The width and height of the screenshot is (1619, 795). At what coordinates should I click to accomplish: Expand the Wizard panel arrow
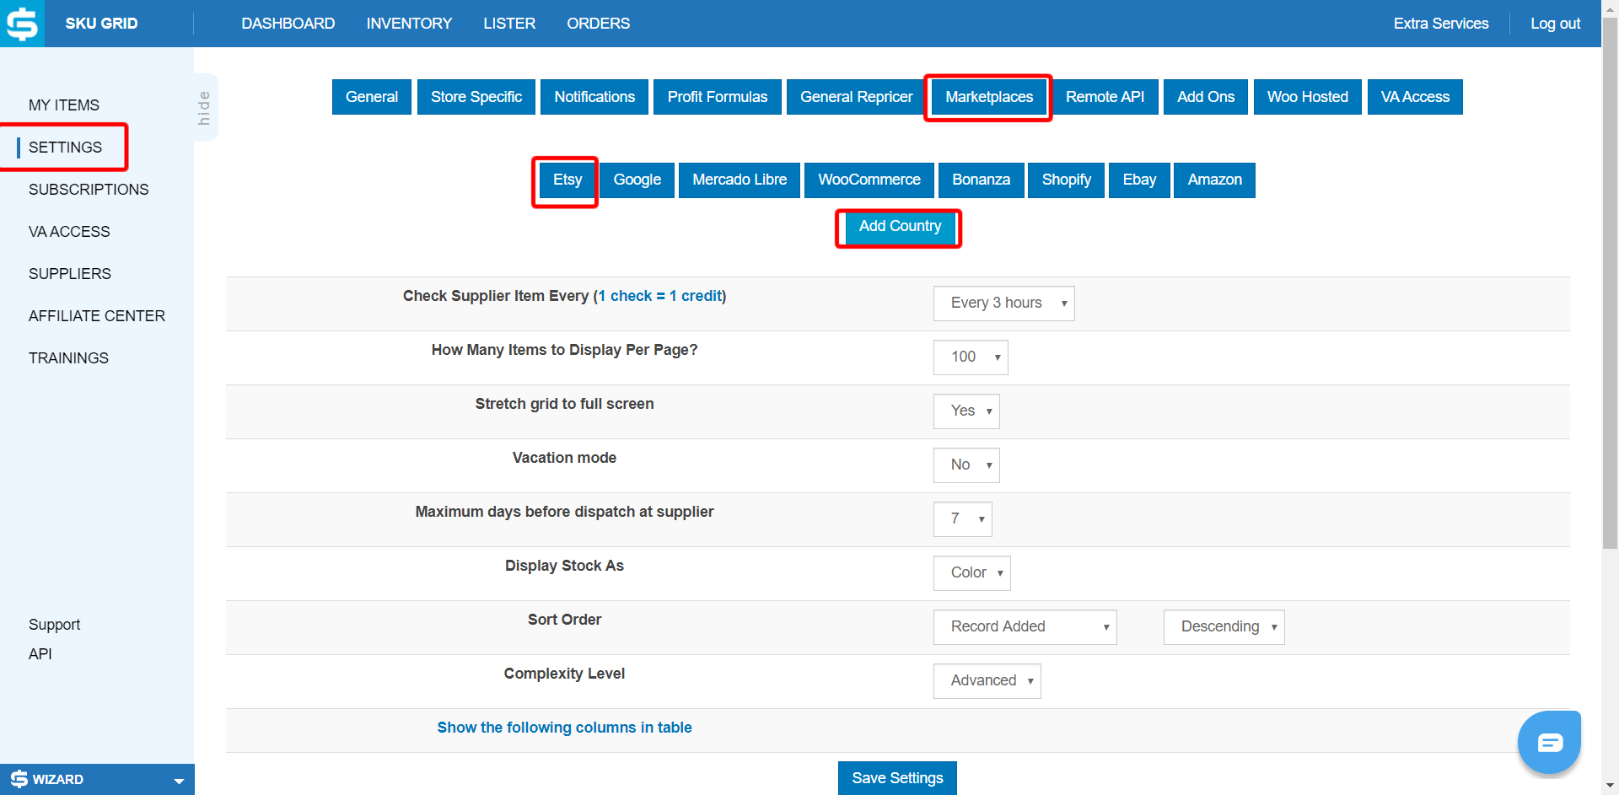[179, 781]
